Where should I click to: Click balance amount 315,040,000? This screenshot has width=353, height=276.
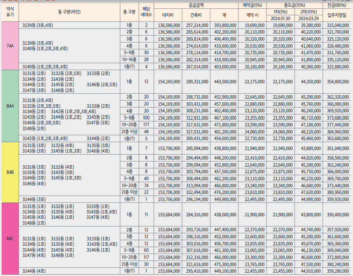(338, 25)
